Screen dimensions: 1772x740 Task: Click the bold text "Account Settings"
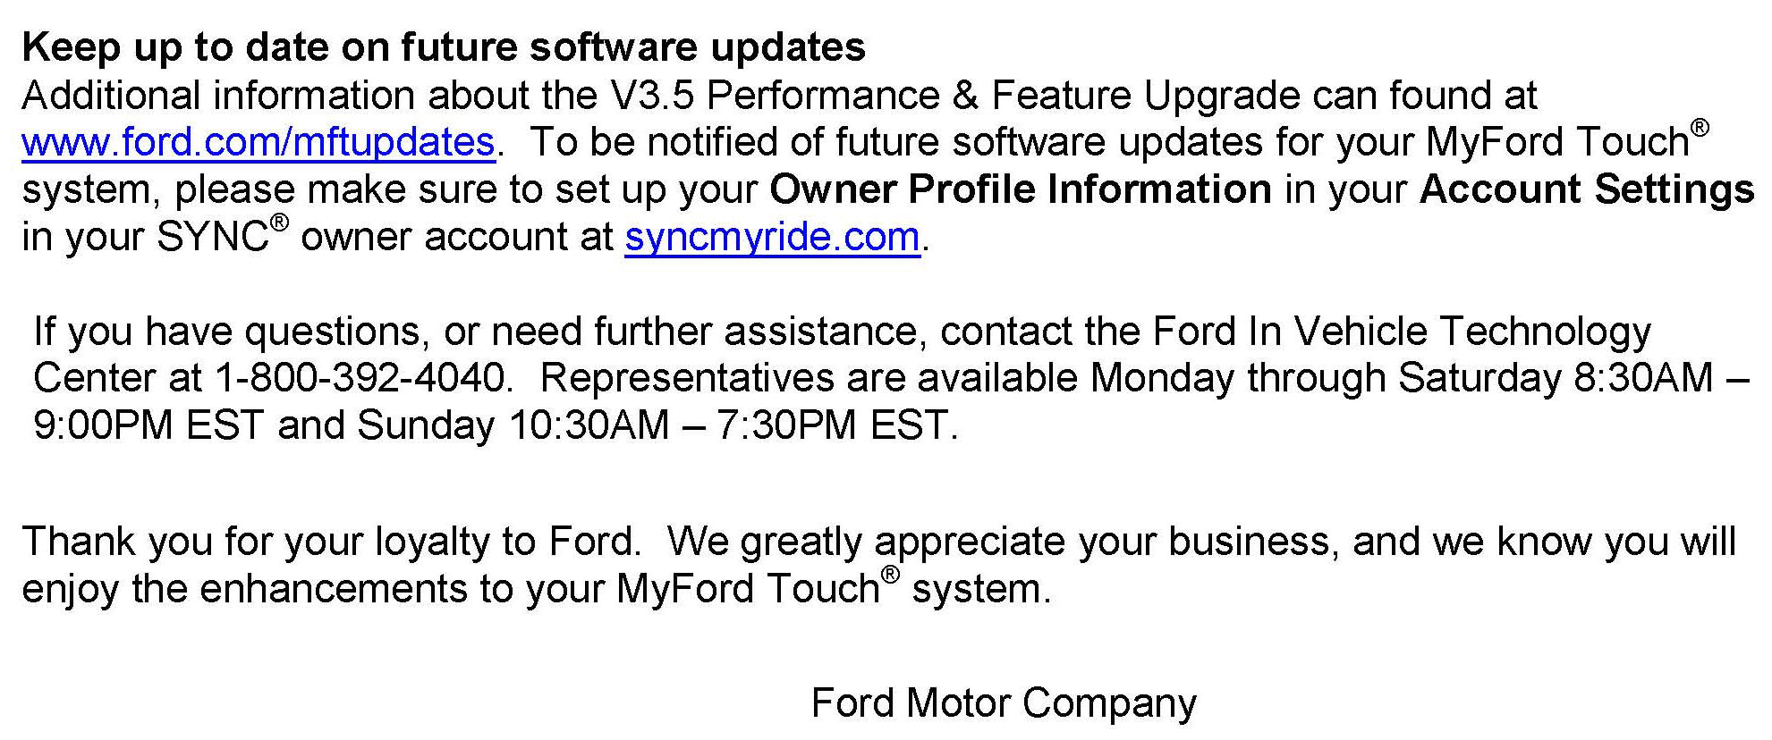coord(1586,190)
